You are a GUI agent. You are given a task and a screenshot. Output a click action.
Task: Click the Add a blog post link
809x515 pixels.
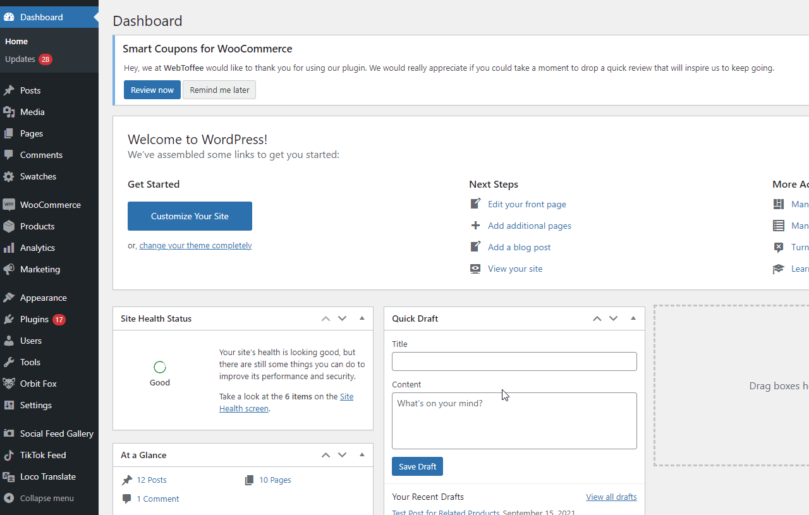coord(520,247)
